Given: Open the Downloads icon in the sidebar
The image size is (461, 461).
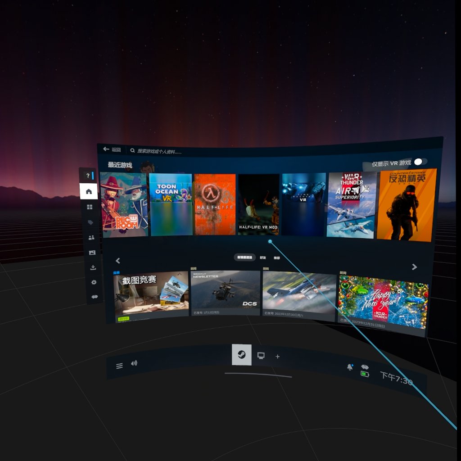Looking at the screenshot, I should [93, 267].
